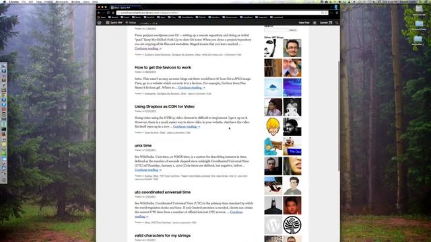Click New Post in admin bar
The image size is (431, 242).
tap(304, 23)
